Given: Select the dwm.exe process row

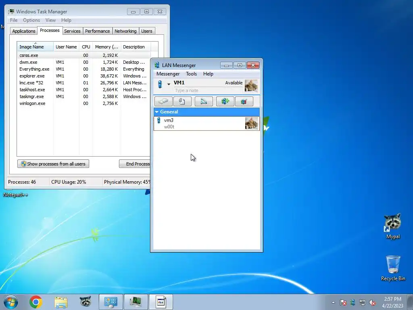Looking at the screenshot, I should (84, 62).
